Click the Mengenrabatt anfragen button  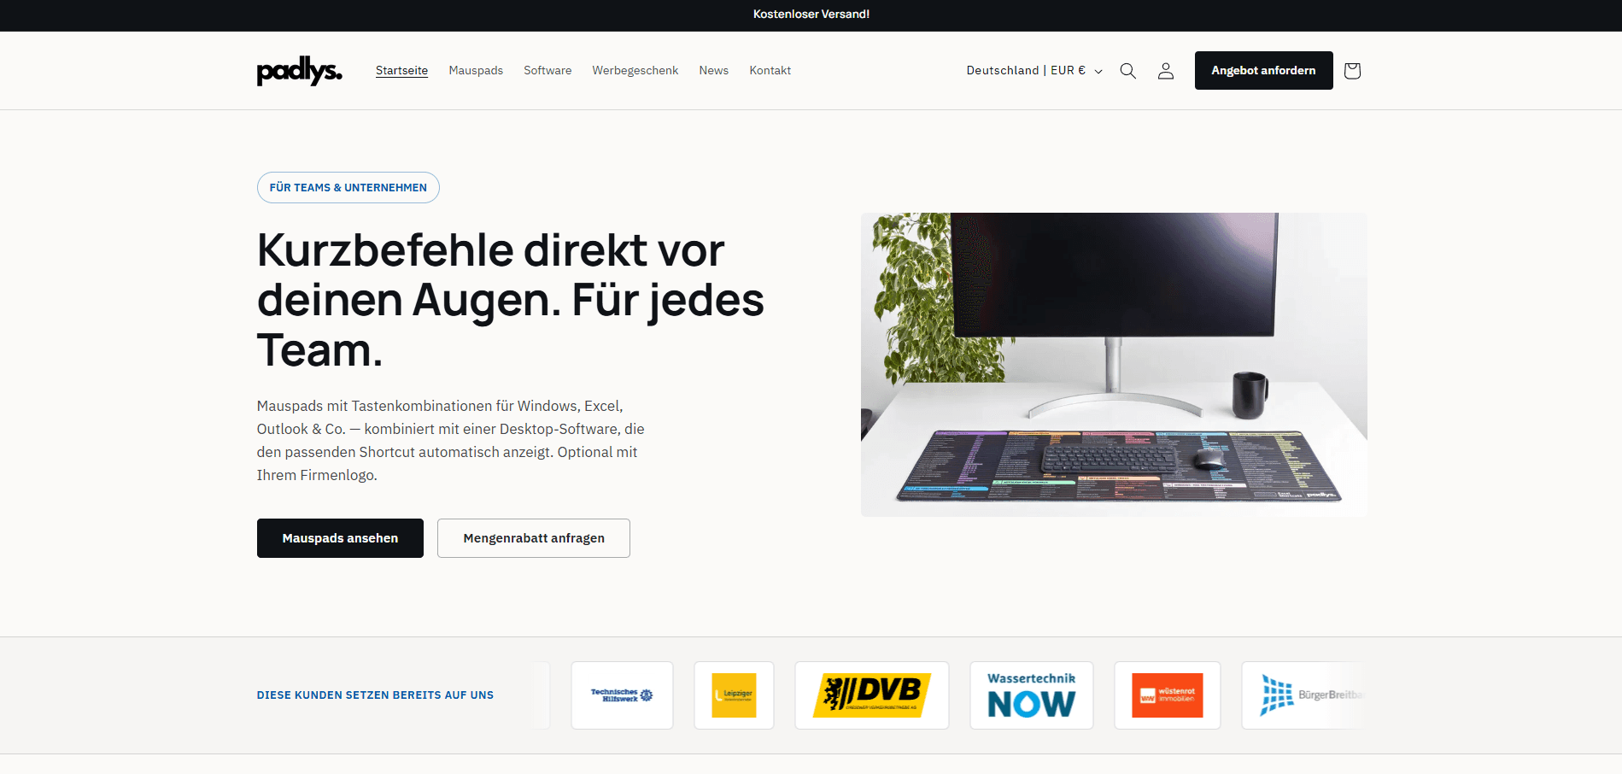(534, 538)
